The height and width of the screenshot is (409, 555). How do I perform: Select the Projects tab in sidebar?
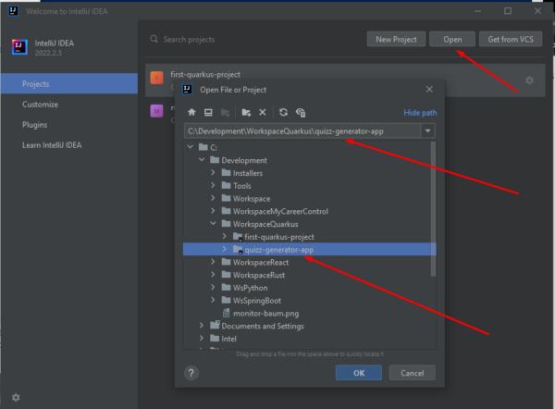click(69, 83)
